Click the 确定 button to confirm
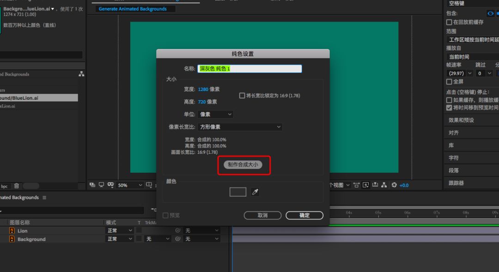The width and height of the screenshot is (499, 272). (x=304, y=215)
